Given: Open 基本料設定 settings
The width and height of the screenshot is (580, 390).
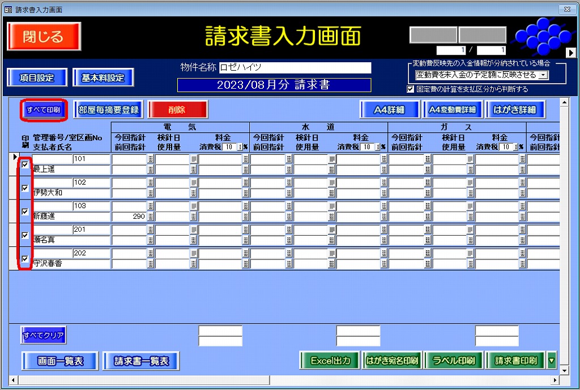Looking at the screenshot, I should click(x=103, y=78).
